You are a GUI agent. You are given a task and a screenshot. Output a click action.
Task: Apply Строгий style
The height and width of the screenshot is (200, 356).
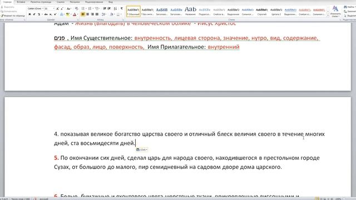point(262,11)
